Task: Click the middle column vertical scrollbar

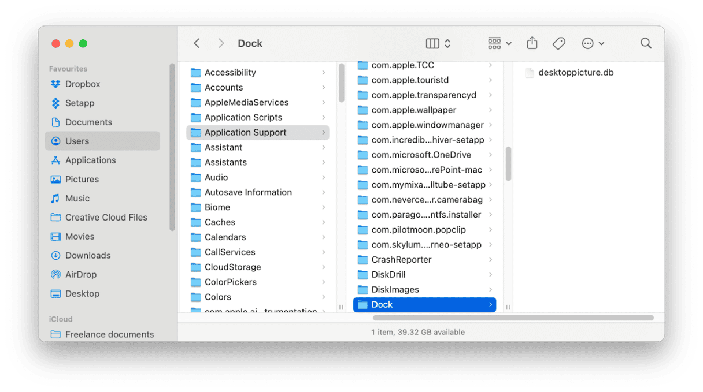Action: pos(508,163)
